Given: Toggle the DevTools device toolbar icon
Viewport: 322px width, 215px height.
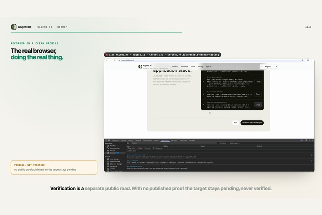Looking at the screenshot, I should click(x=109, y=140).
